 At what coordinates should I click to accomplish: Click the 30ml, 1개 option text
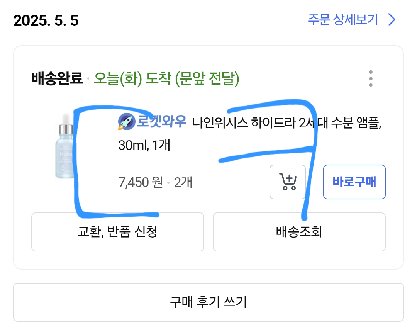click(x=144, y=146)
